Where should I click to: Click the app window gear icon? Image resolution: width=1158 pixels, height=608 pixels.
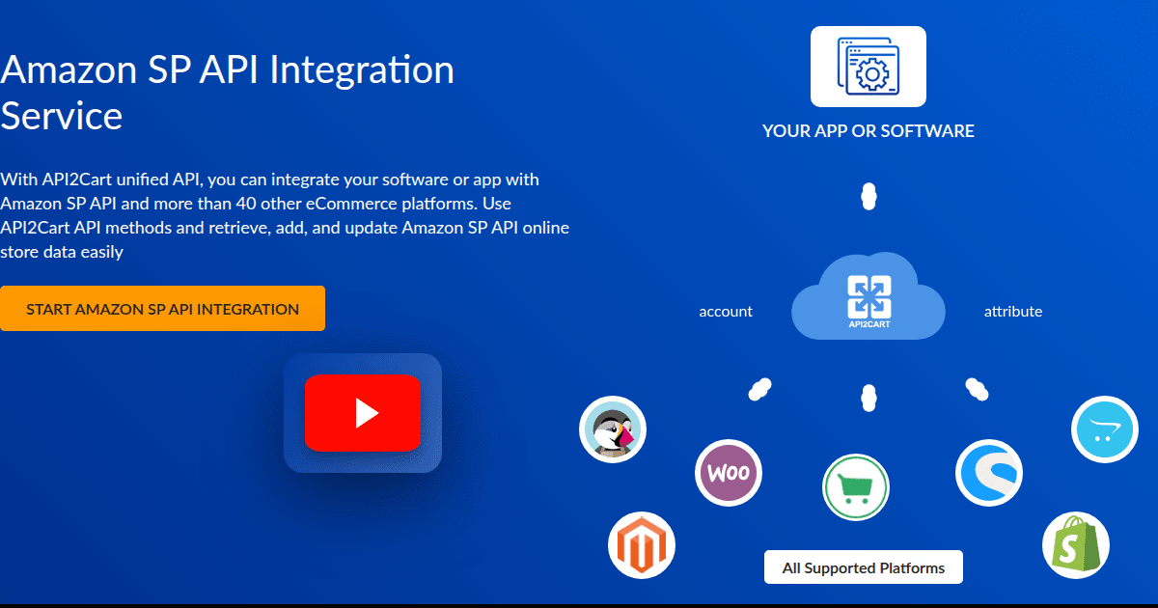(868, 66)
